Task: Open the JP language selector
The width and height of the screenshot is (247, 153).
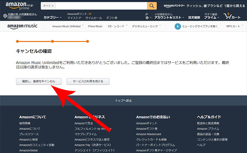Action: [148, 16]
